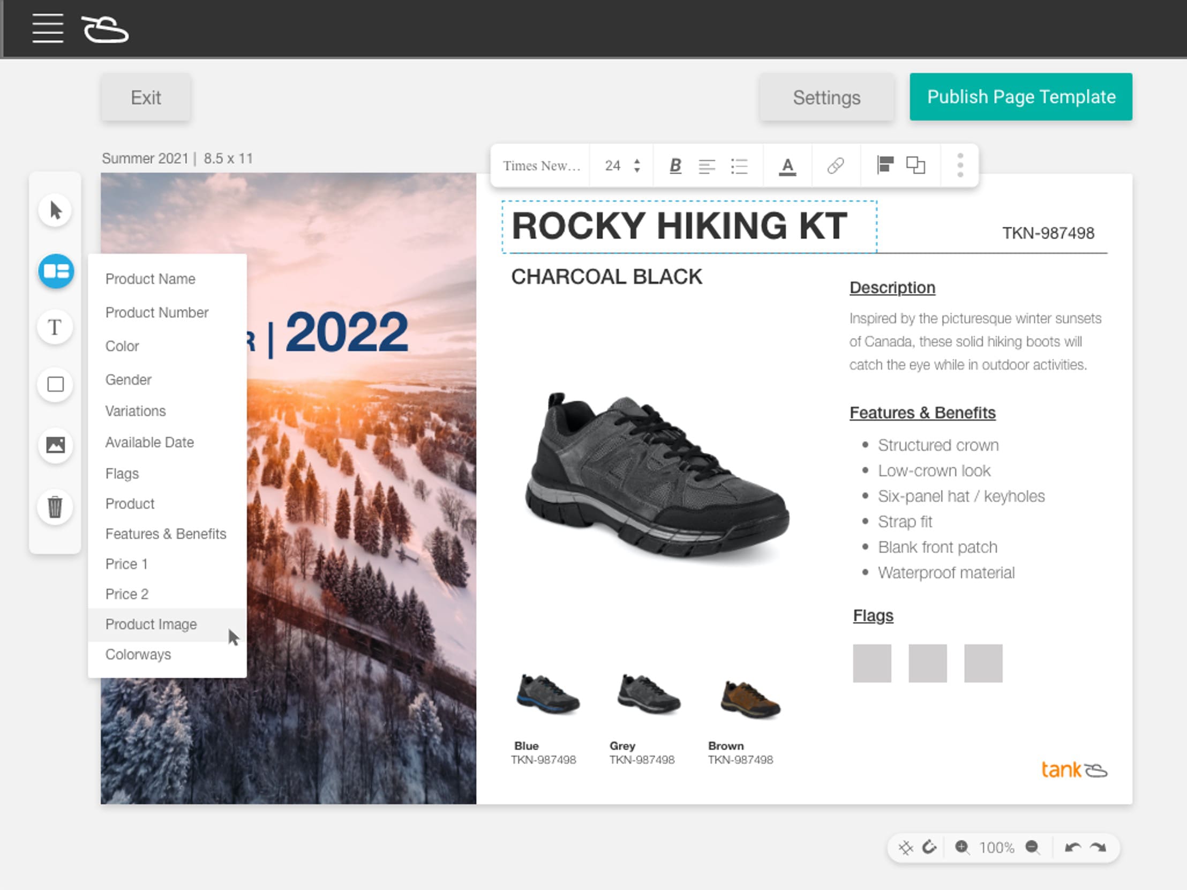Select the delete/trash tool

[x=55, y=507]
